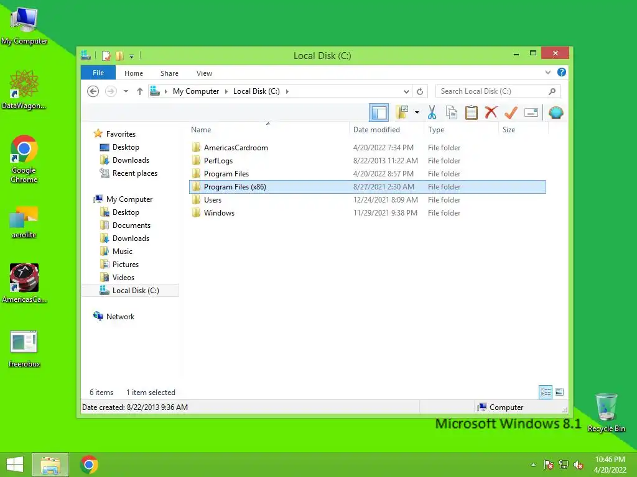Viewport: 637px width, 477px height.
Task: Click File Explorer in the taskbar
Action: (x=50, y=465)
